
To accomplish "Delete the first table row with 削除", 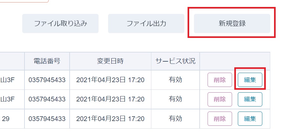I will pos(220,80).
